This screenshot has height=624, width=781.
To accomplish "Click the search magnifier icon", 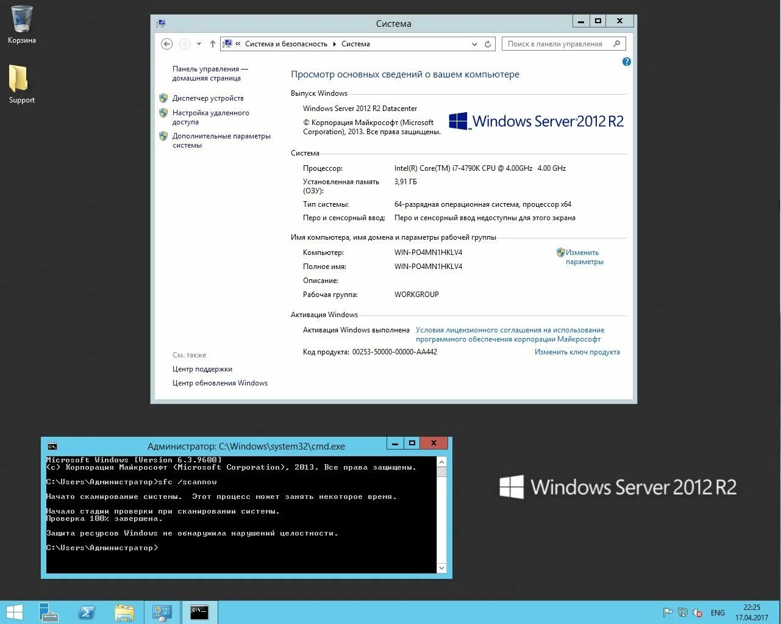I will pos(616,44).
